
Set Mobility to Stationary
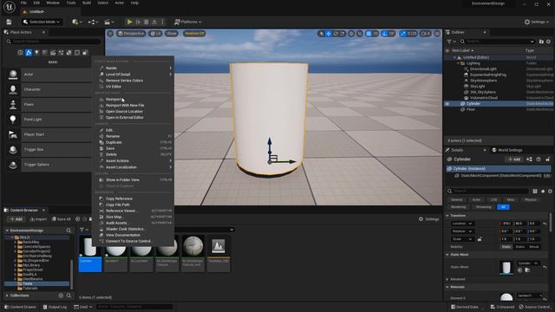click(520, 247)
